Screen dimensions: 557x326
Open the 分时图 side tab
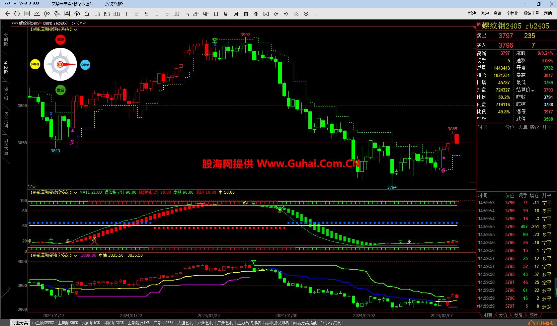[x=6, y=40]
